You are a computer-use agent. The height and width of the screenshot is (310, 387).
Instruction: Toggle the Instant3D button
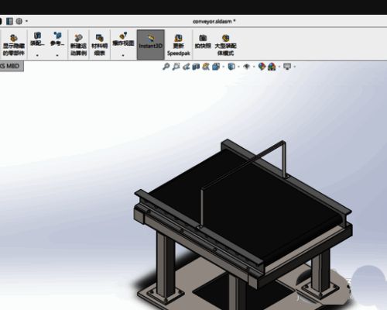point(151,44)
